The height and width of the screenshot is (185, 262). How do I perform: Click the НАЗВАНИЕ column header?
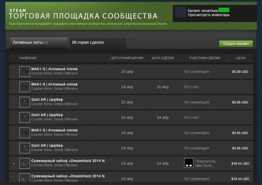pos(28,58)
